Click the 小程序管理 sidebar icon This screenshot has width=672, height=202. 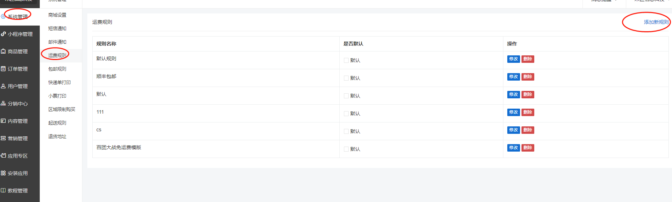pyautogui.click(x=3, y=34)
